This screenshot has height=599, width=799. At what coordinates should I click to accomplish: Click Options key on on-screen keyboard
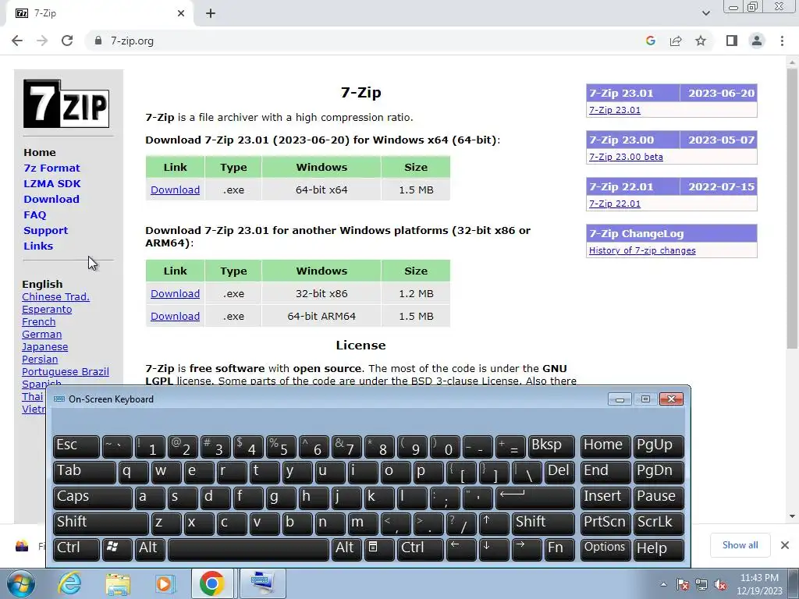pos(605,549)
